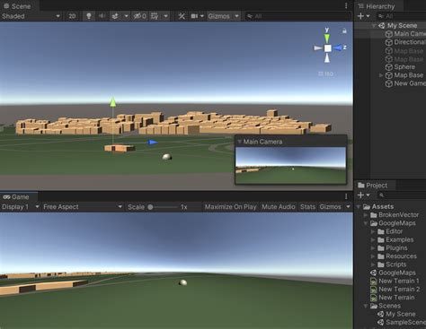Select the GoogleMaps scene asset icon
Viewport: 426px width, 329px height.
374,273
